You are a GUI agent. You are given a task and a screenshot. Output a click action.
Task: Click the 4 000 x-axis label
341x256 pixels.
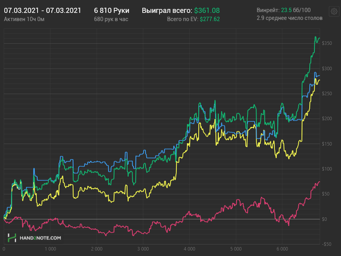point(189,249)
